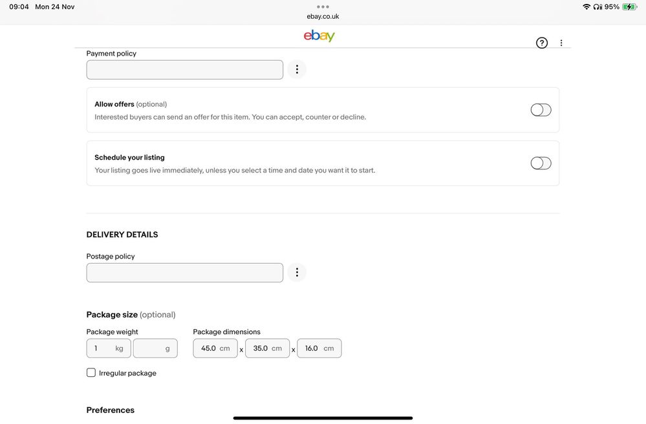Open the help question mark icon
The width and height of the screenshot is (646, 424).
coord(542,43)
